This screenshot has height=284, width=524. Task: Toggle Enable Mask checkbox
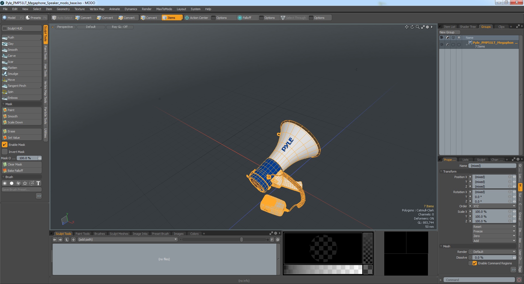coord(5,145)
